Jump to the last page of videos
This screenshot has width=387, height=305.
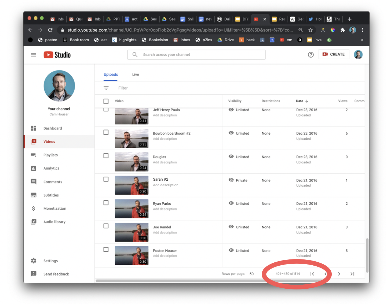click(352, 274)
